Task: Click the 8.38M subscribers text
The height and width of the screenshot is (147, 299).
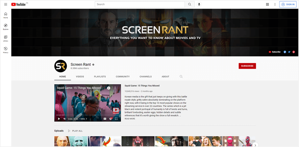Action: click(80, 68)
